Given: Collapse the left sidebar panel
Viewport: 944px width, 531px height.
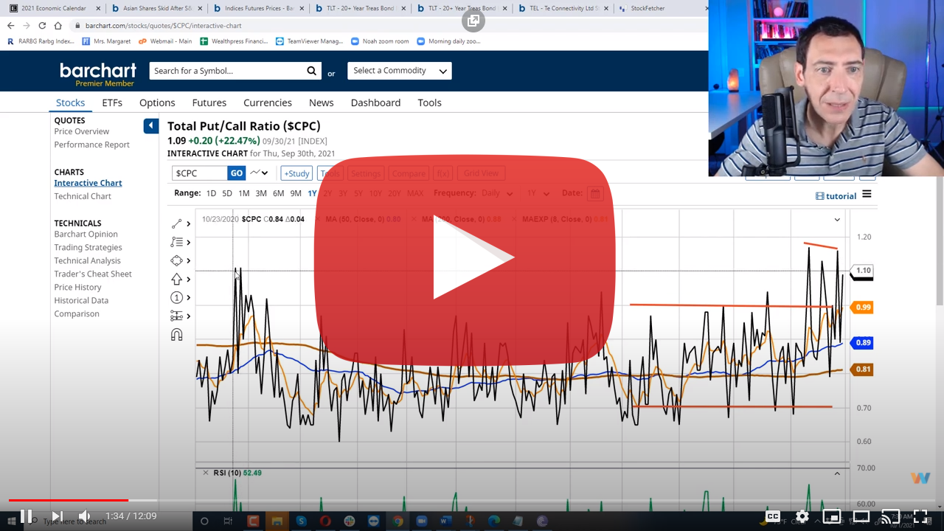Looking at the screenshot, I should [150, 126].
